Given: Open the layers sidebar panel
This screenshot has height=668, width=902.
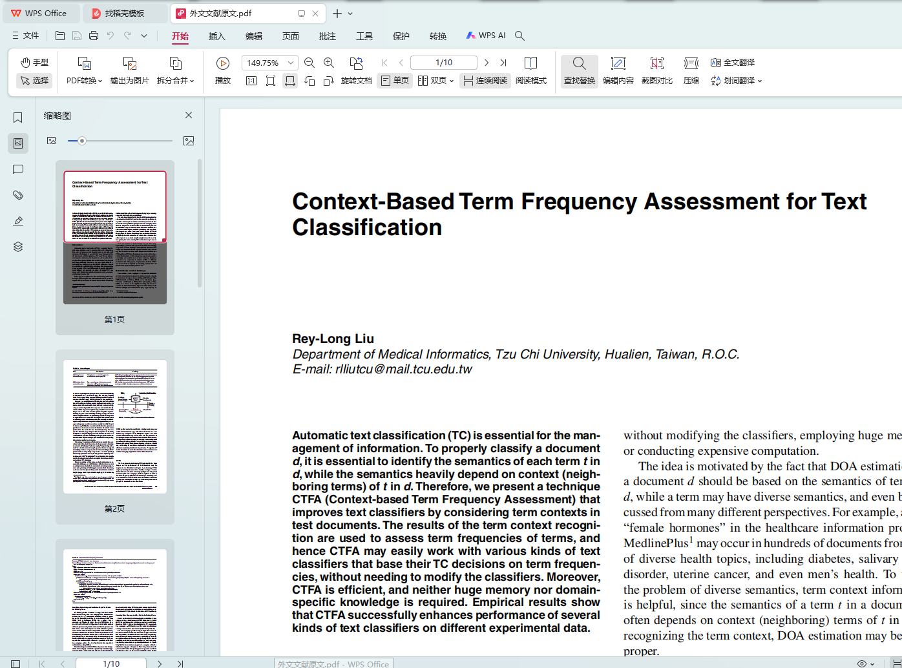Looking at the screenshot, I should click(18, 247).
